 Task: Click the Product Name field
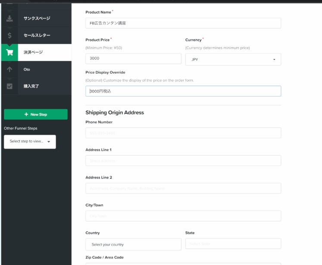(183, 23)
